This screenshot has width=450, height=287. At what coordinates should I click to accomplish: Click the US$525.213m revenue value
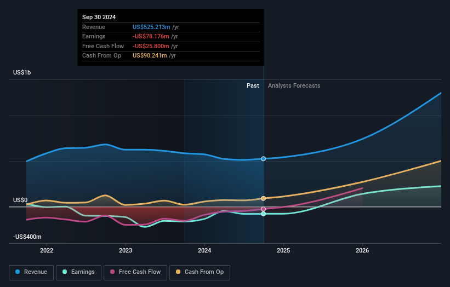[x=151, y=27]
